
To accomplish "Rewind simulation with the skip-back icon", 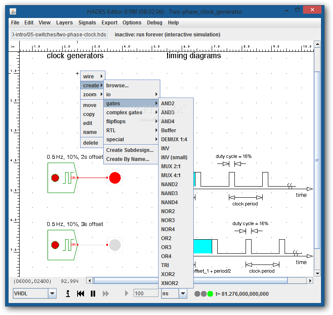I will tap(81, 294).
